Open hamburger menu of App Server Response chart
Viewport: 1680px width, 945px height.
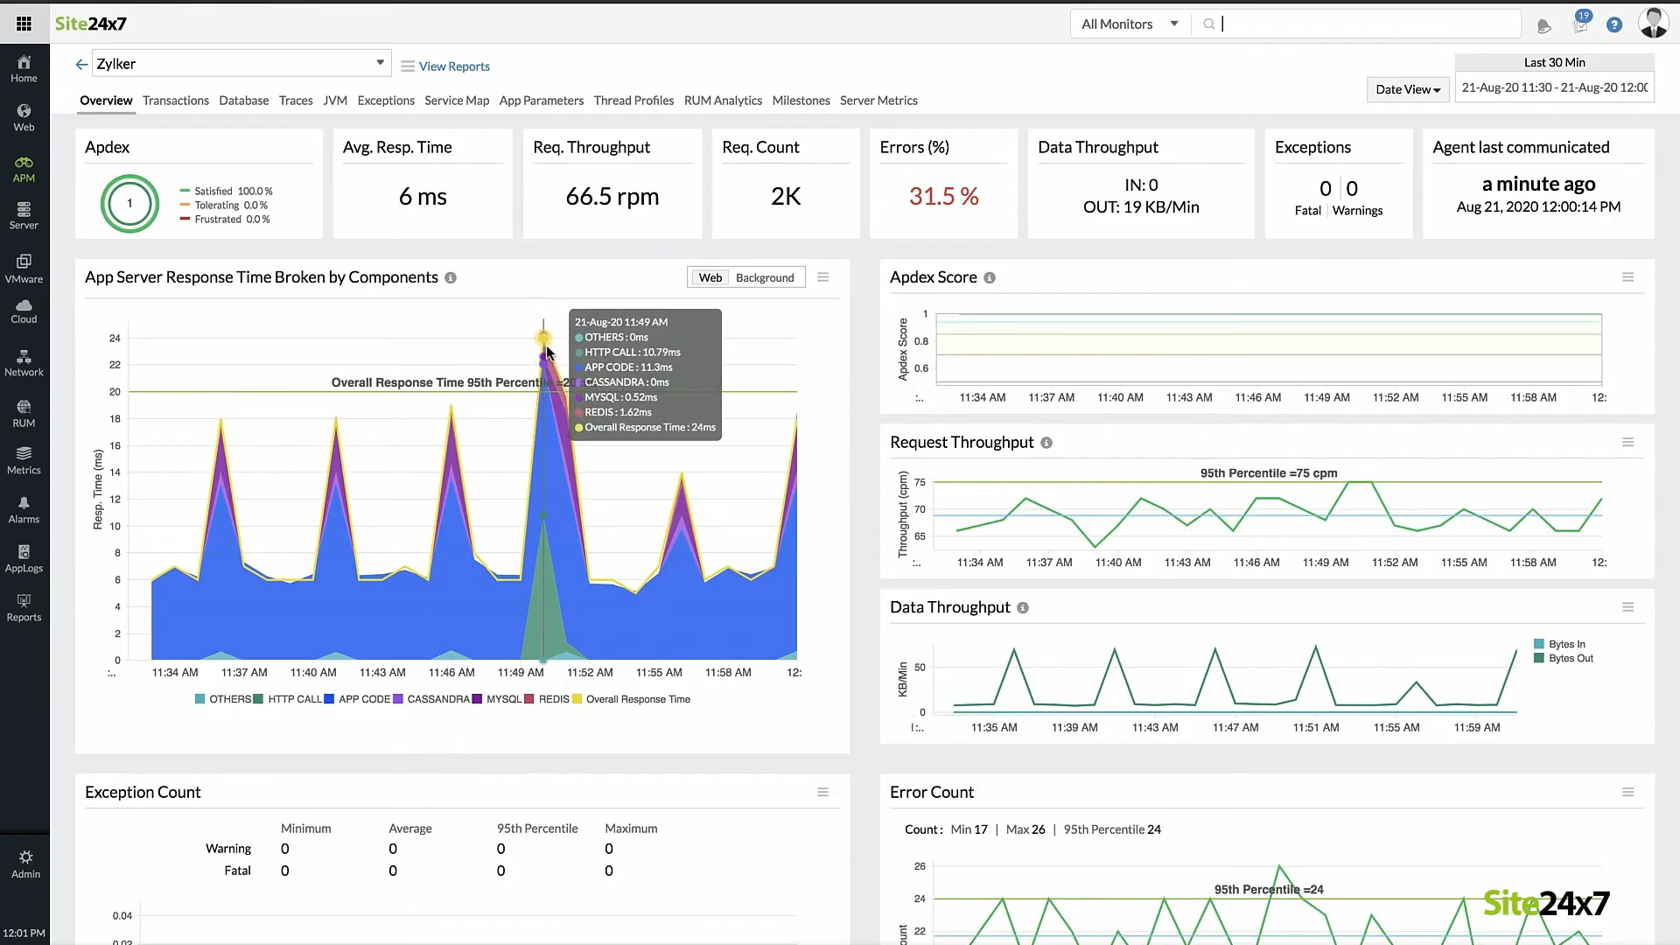click(823, 277)
